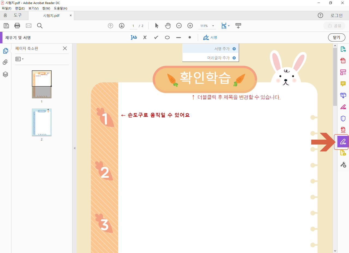Image resolution: width=349 pixels, height=253 pixels.
Task: Open the 도움말(H) menu
Action: click(x=61, y=8)
